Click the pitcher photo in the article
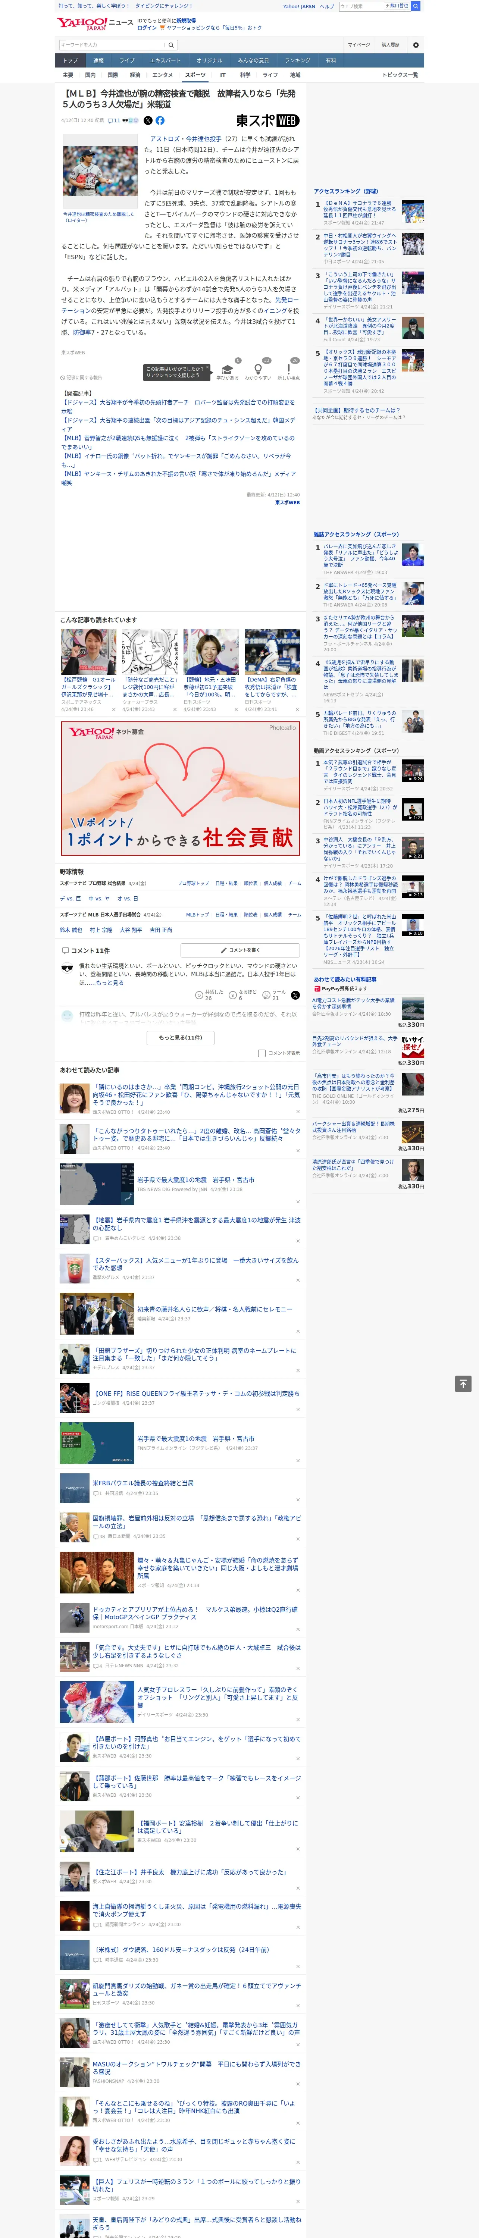 99,171
